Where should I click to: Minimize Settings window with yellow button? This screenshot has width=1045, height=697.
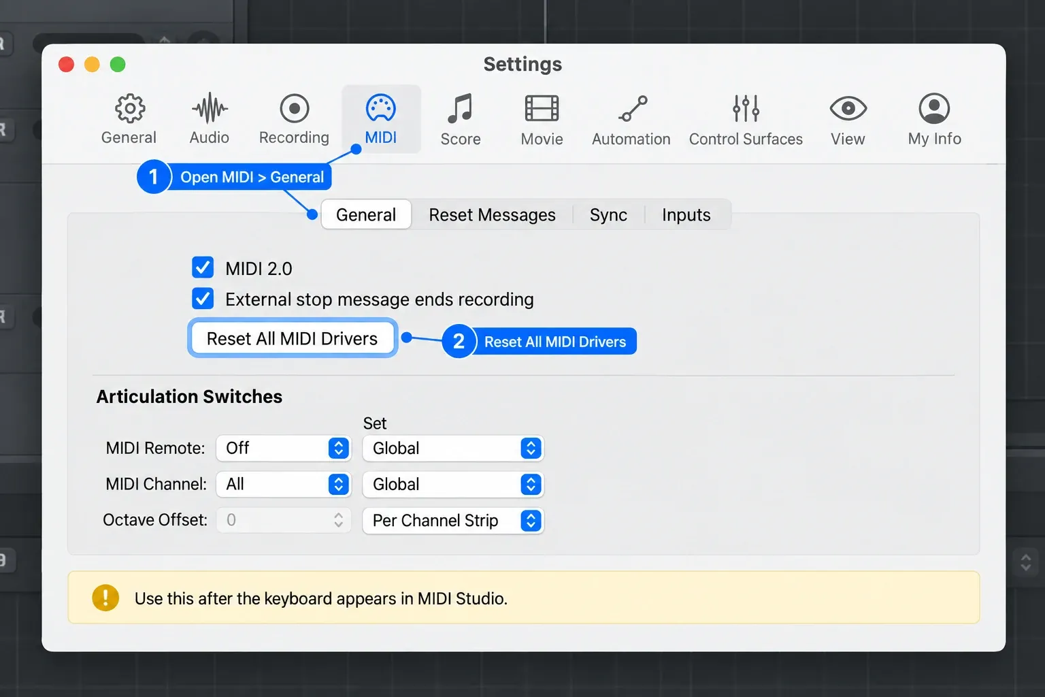click(92, 64)
